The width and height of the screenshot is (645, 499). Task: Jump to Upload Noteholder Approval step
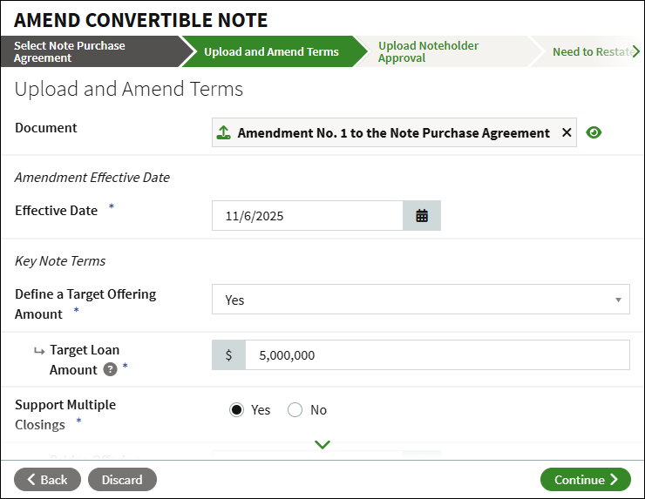click(x=440, y=51)
